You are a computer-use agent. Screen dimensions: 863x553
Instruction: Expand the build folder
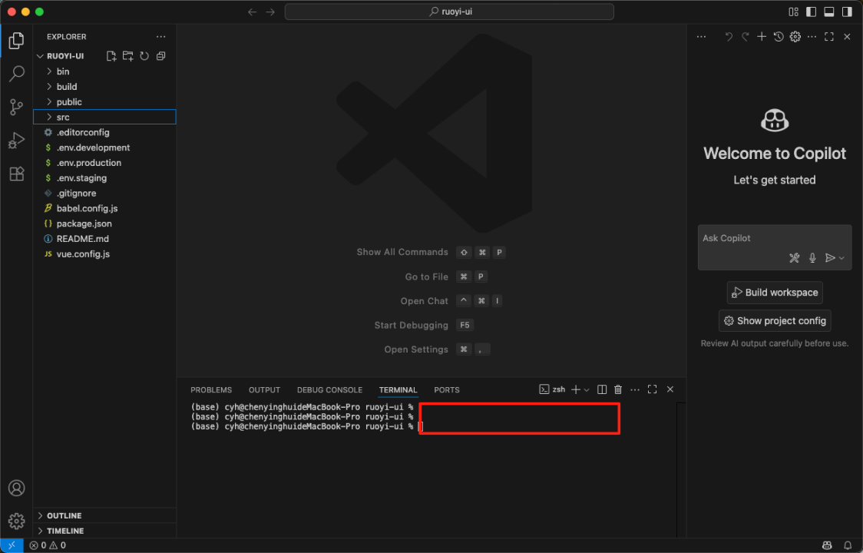104,87
